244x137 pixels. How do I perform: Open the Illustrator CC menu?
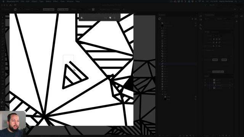coord(13,2)
